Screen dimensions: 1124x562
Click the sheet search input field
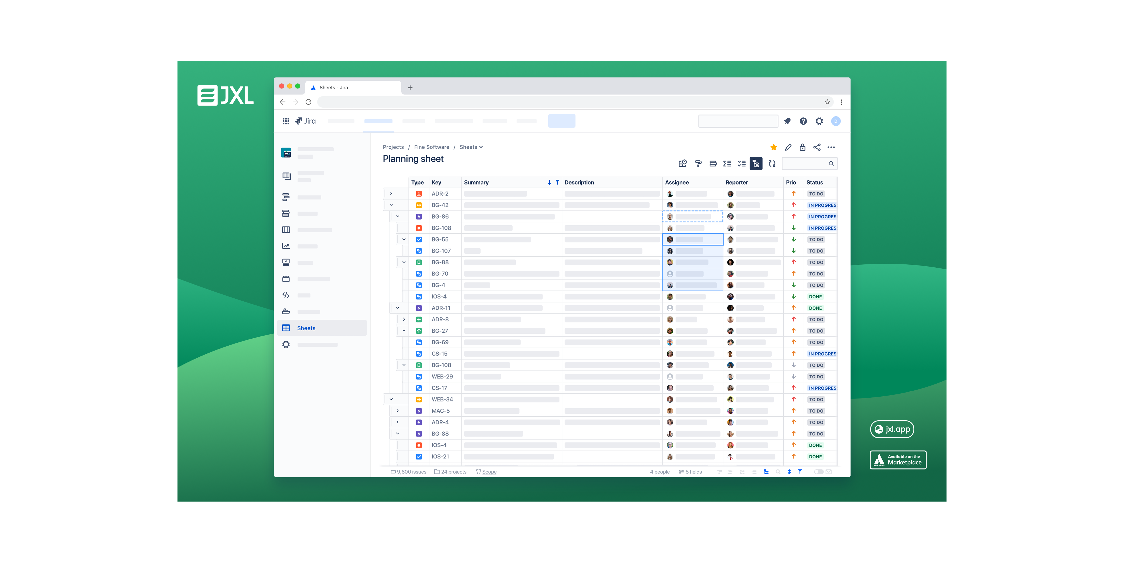tap(805, 164)
